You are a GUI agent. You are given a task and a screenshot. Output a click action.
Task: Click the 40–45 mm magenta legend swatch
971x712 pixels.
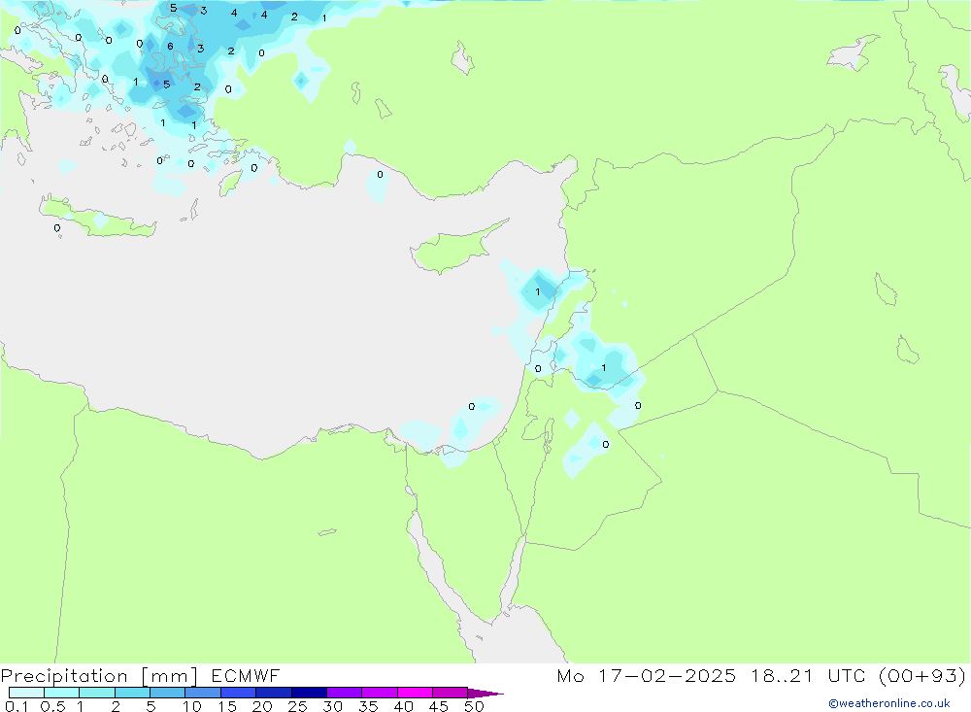[415, 693]
